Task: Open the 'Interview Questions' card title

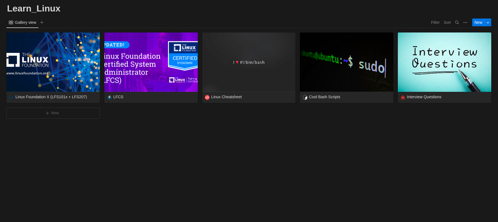Action: pos(424,97)
